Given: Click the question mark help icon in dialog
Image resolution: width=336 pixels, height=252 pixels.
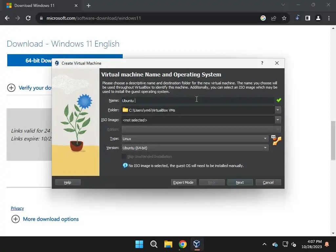Looking at the screenshot, I should point(262,63).
